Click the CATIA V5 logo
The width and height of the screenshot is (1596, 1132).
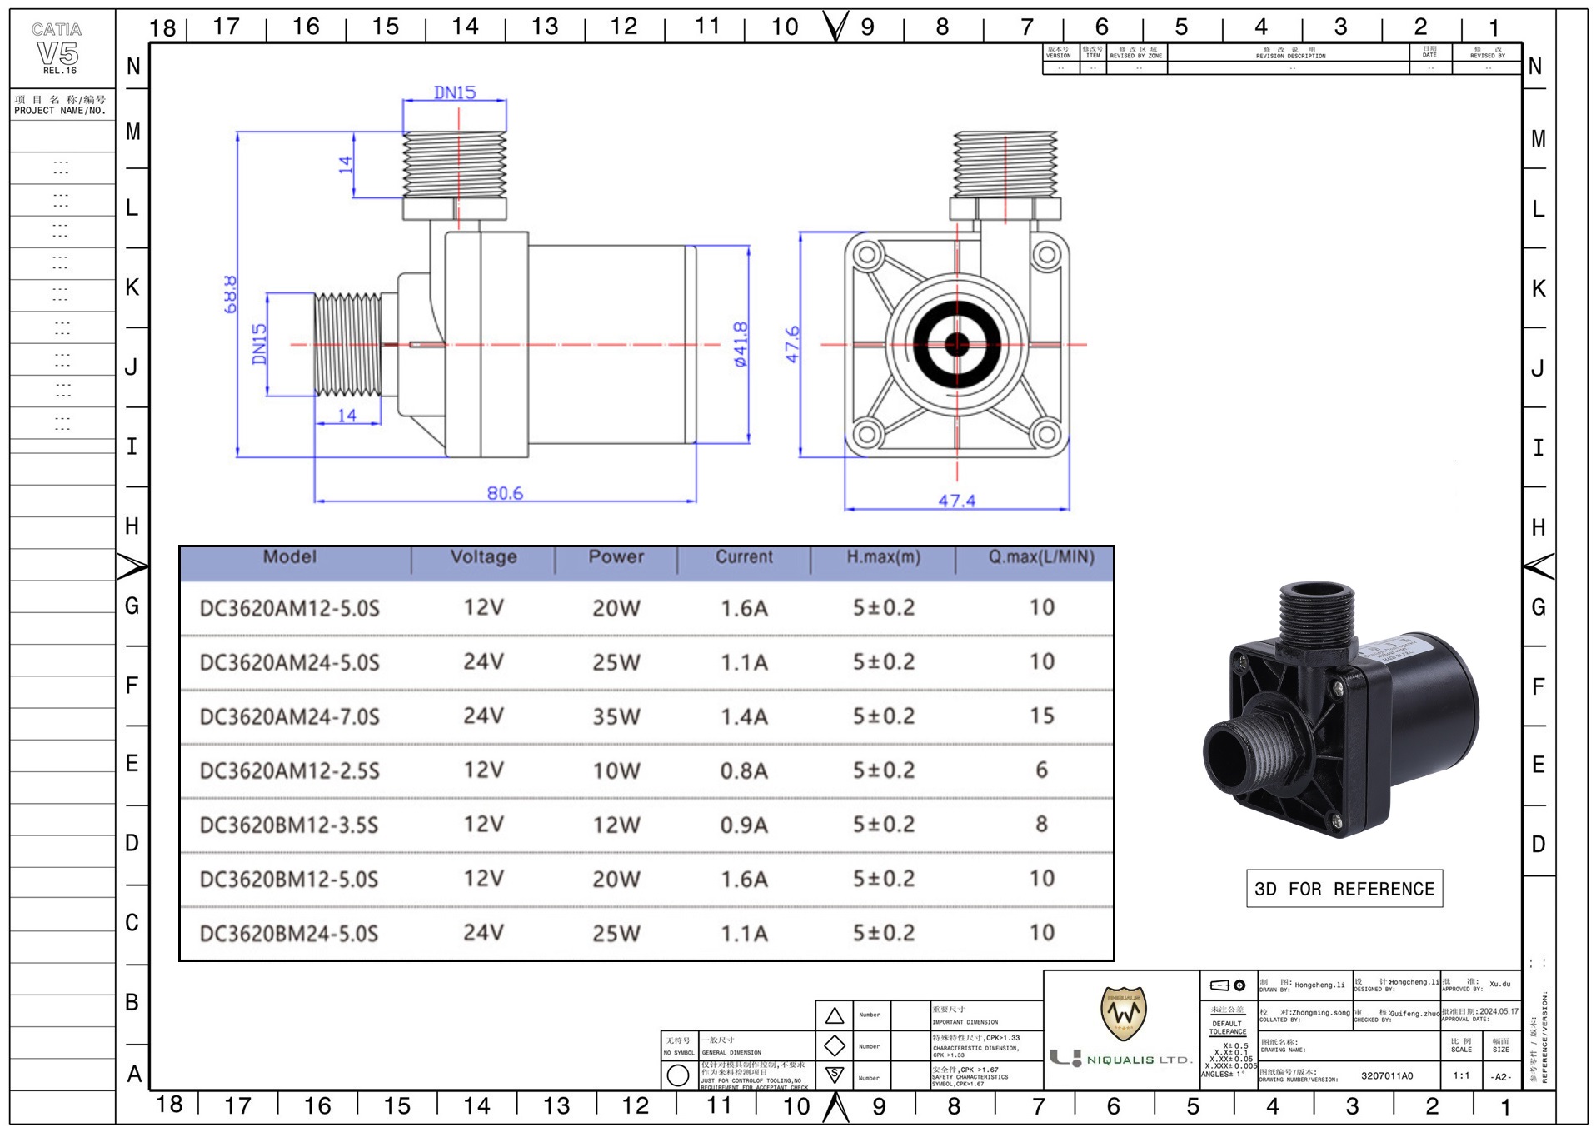pyautogui.click(x=57, y=48)
